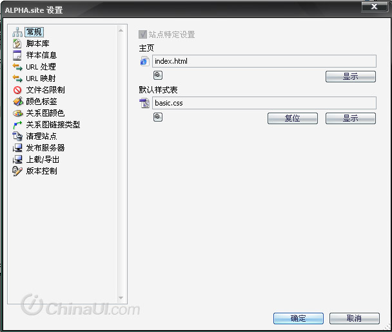Click the basic.css stylesheet field
Image resolution: width=392 pixels, height=332 pixels.
264,103
